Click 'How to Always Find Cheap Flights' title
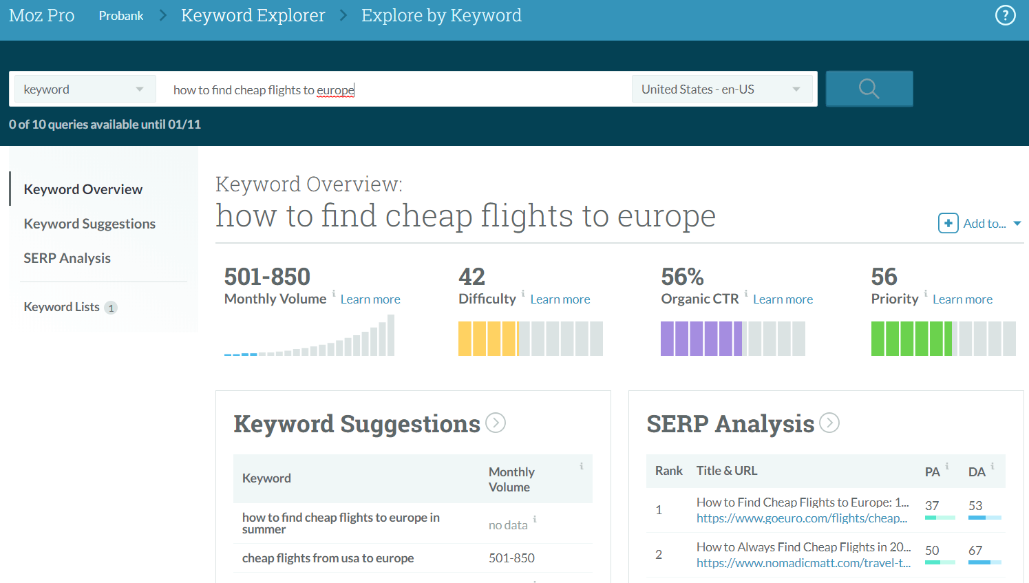 click(x=804, y=547)
